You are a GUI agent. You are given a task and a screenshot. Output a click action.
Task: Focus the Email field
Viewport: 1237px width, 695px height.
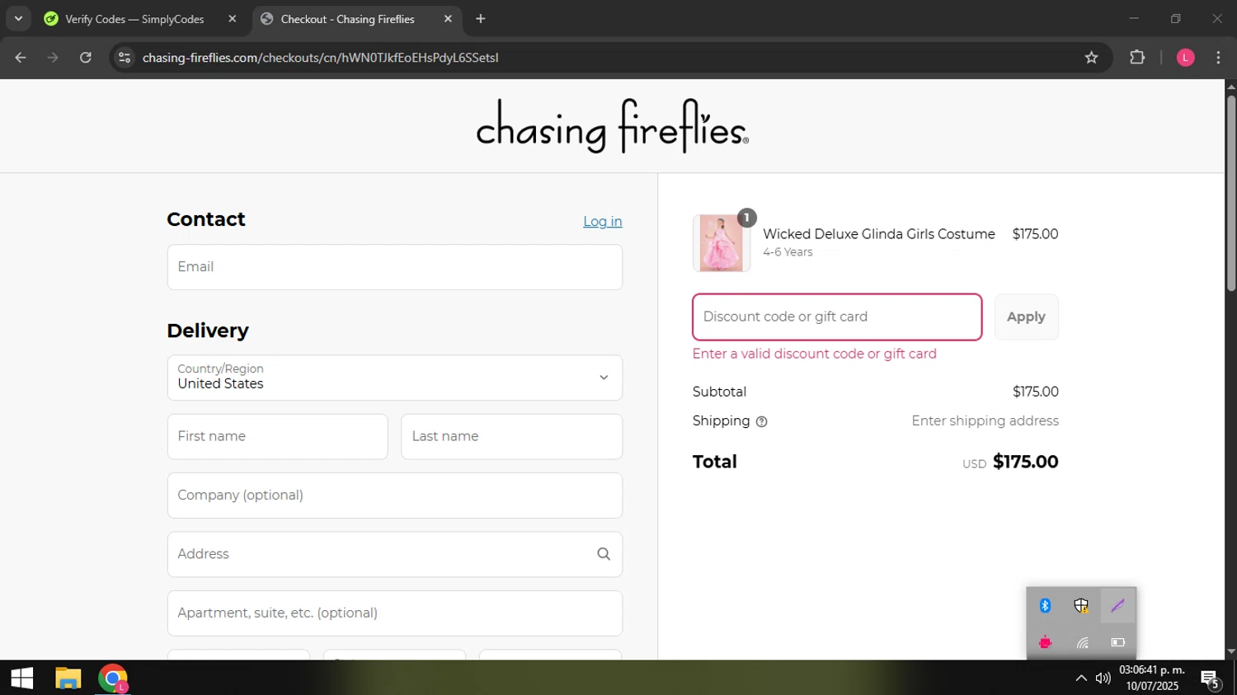394,267
